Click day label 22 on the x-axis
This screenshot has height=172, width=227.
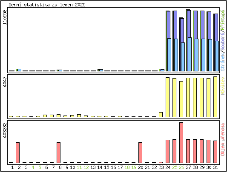click(154, 167)
